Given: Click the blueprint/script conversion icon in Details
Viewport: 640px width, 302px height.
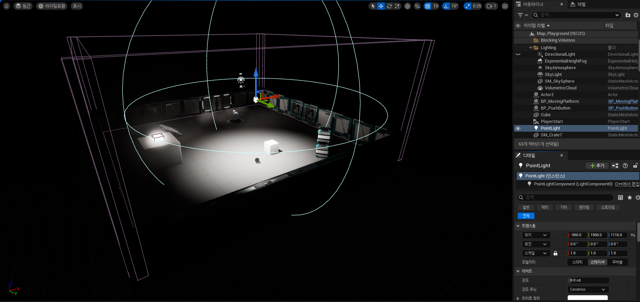Looking at the screenshot, I should point(615,166).
